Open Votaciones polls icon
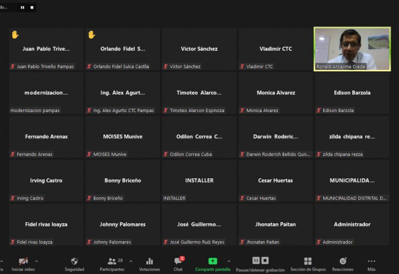399x274 pixels. pyautogui.click(x=150, y=261)
